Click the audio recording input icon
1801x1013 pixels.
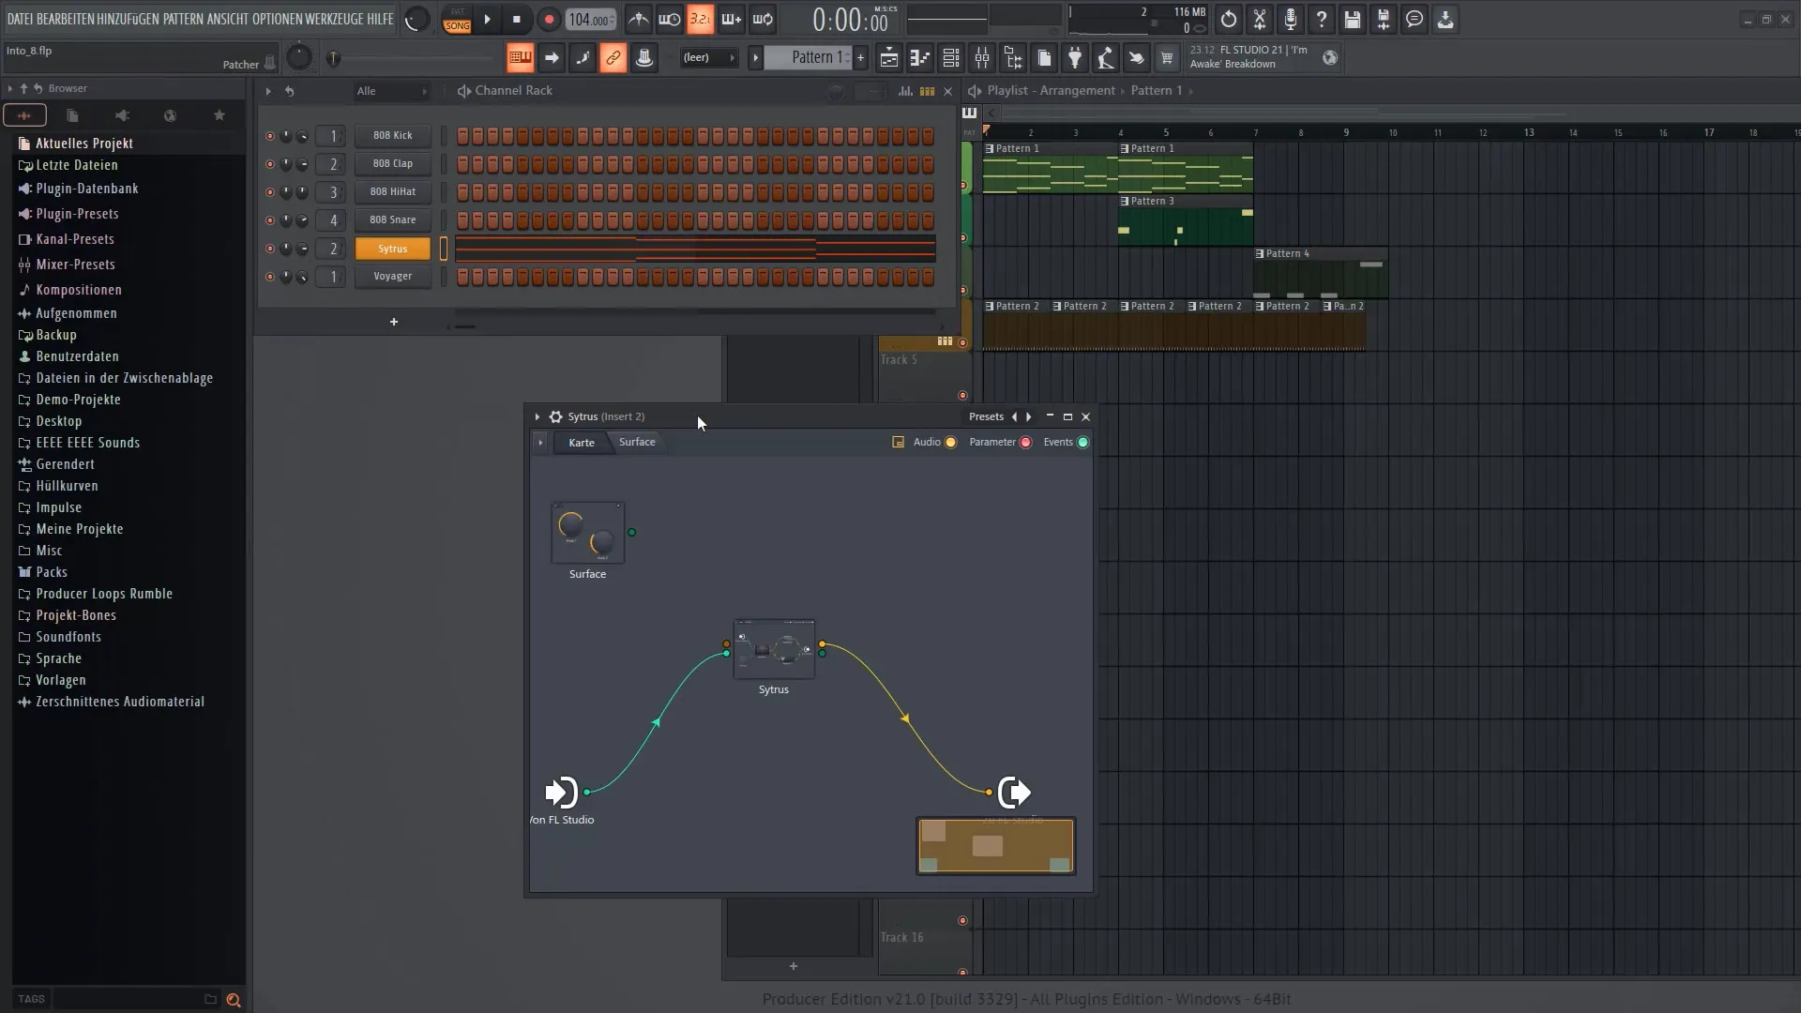(1290, 19)
